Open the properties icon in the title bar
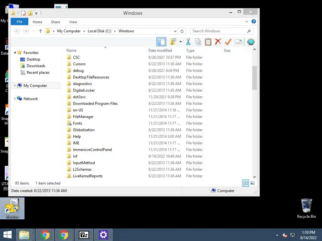The width and height of the screenshot is (322, 241). coord(24,13)
